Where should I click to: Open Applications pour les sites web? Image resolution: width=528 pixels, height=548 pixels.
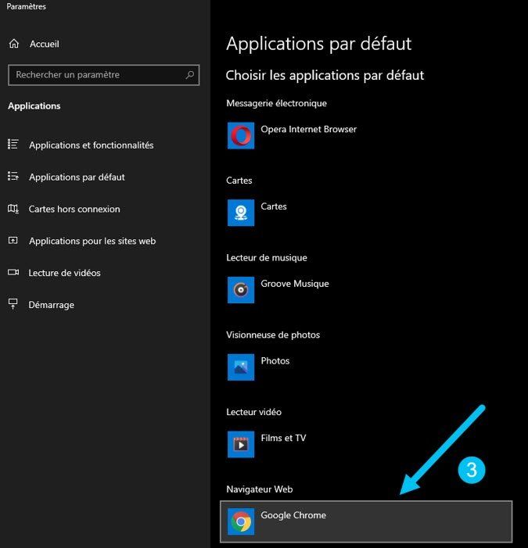pyautogui.click(x=92, y=241)
